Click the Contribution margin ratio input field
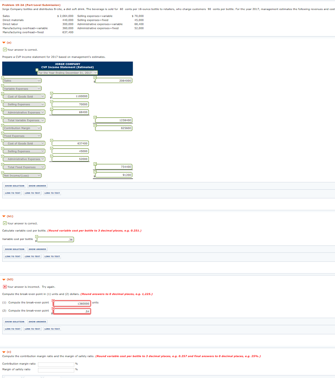 (x=56, y=364)
